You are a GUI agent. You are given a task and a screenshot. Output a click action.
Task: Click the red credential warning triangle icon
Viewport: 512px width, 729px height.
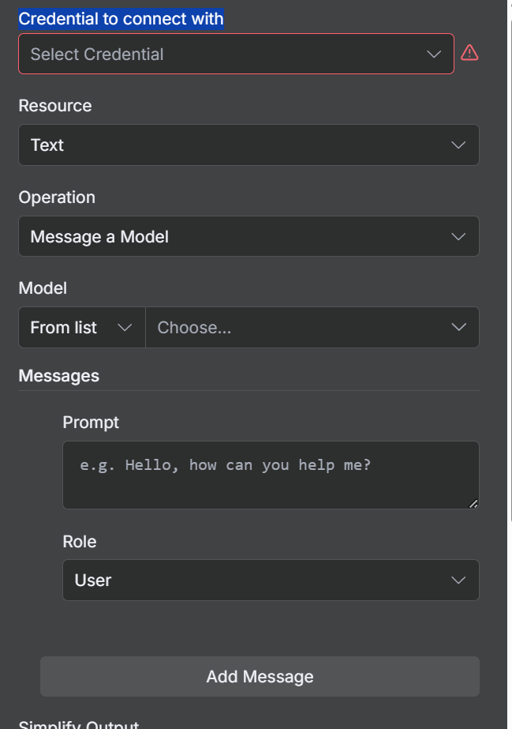(469, 53)
